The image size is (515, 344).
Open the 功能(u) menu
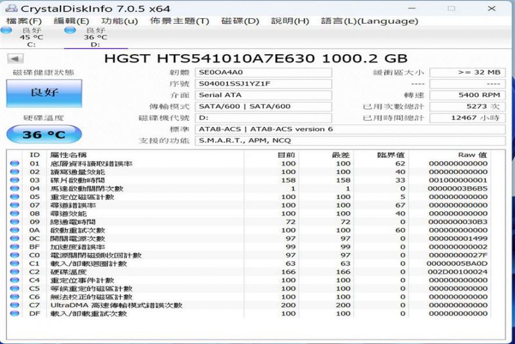coord(119,21)
